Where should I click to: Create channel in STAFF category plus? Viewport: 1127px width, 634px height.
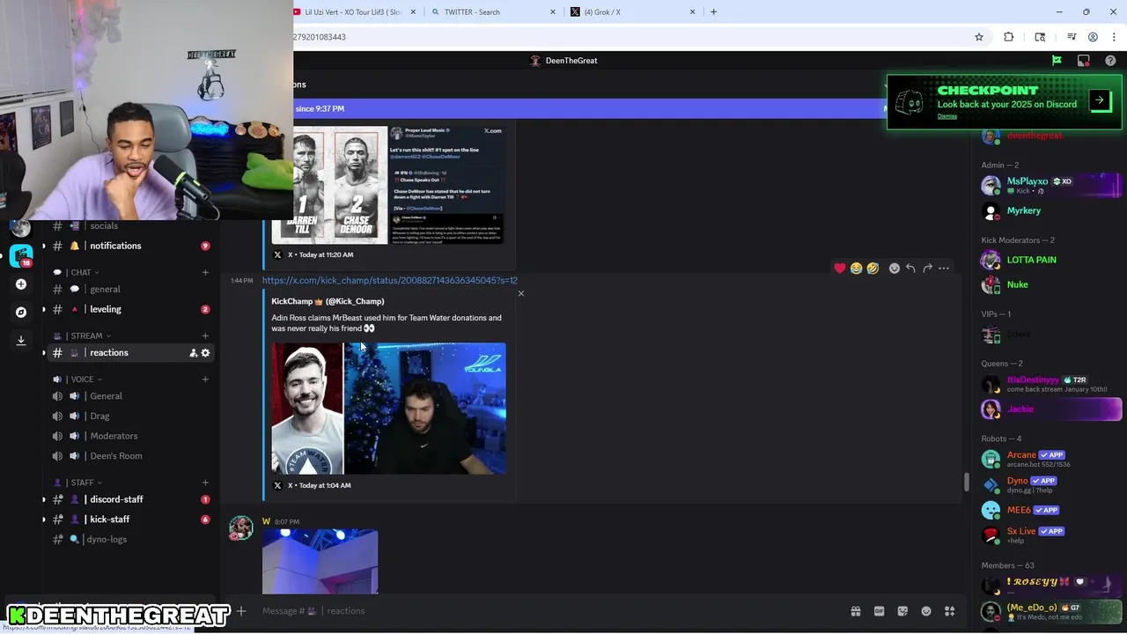tap(205, 483)
